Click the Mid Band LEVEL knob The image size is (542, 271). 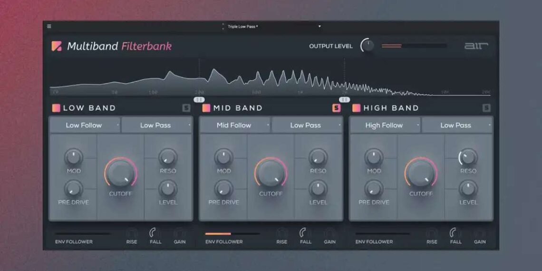pos(318,189)
